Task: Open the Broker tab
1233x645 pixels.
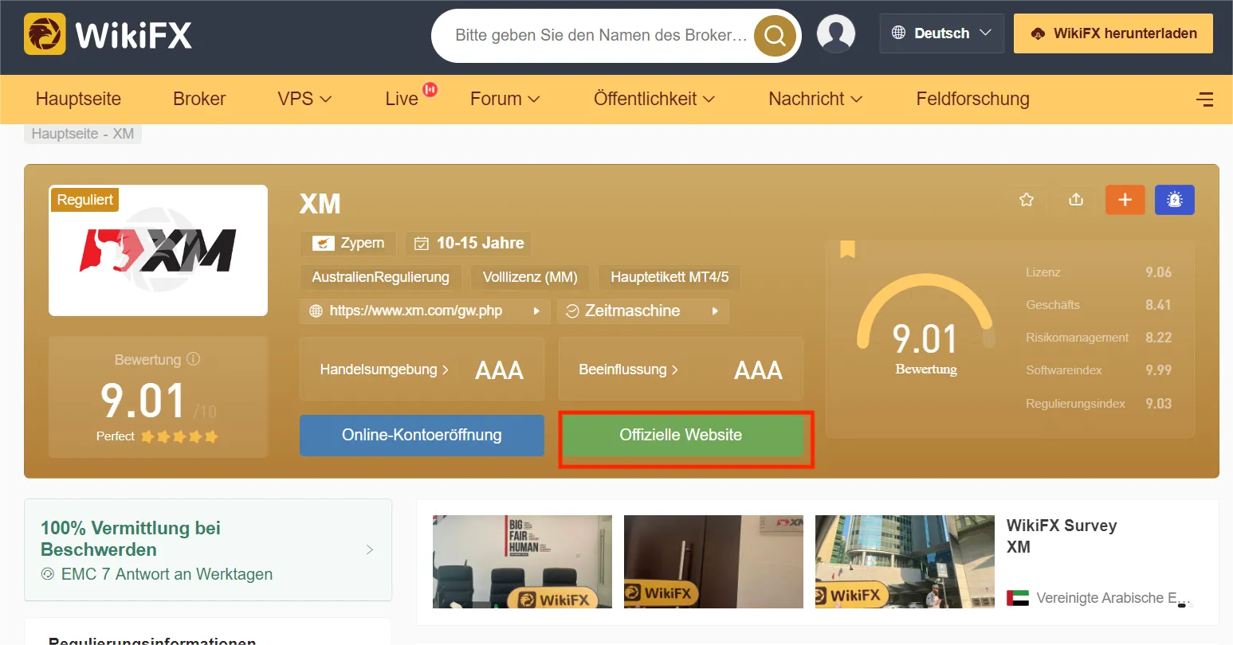Action: click(x=199, y=99)
